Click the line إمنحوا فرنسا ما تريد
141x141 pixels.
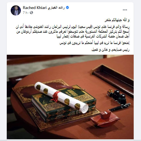94,43
